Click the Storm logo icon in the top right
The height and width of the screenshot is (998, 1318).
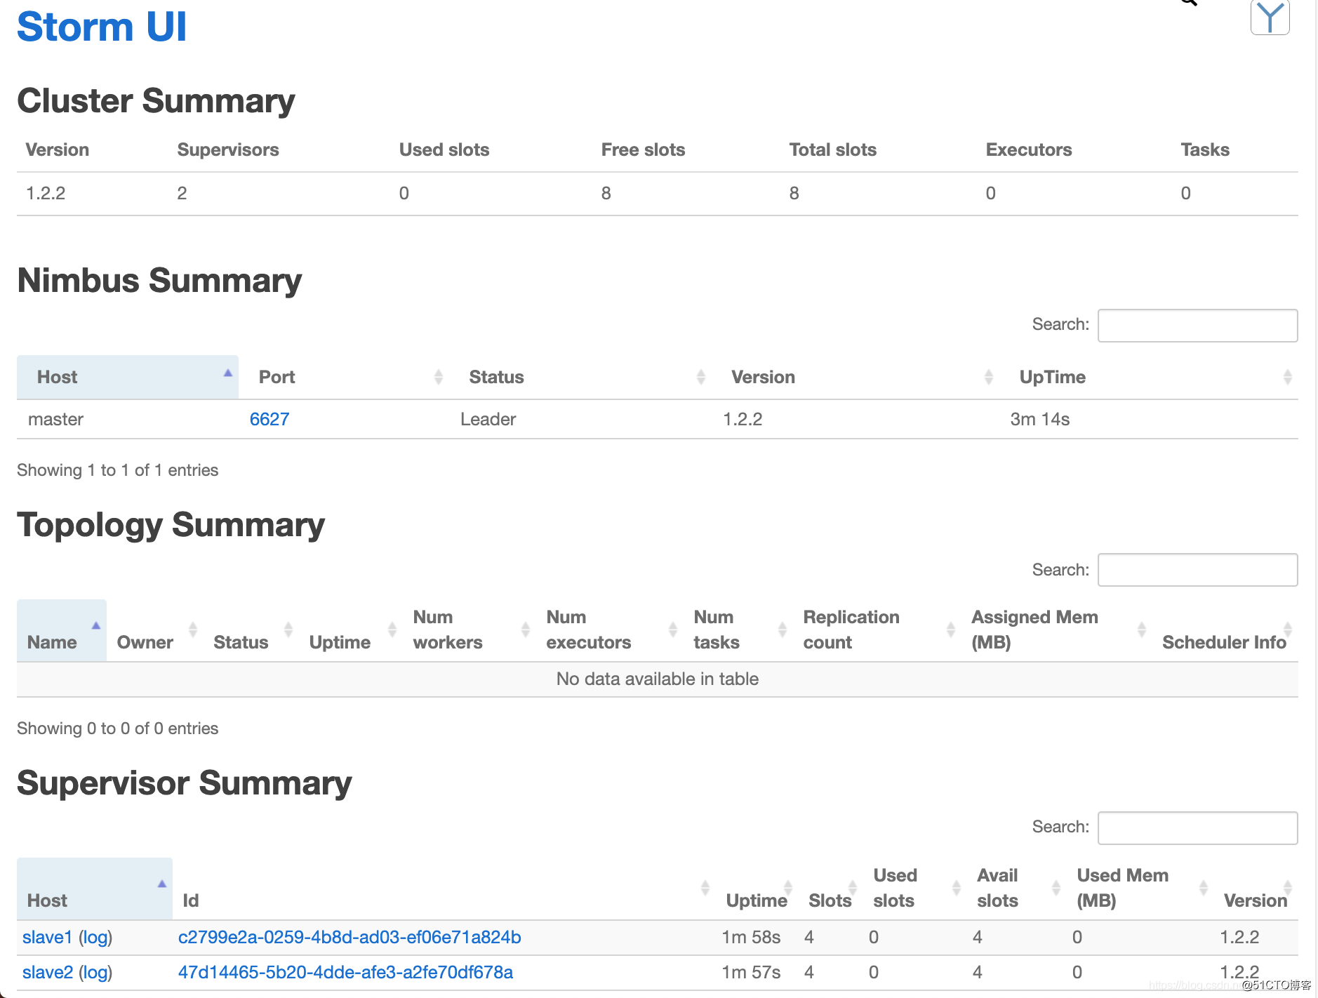[x=1270, y=17]
